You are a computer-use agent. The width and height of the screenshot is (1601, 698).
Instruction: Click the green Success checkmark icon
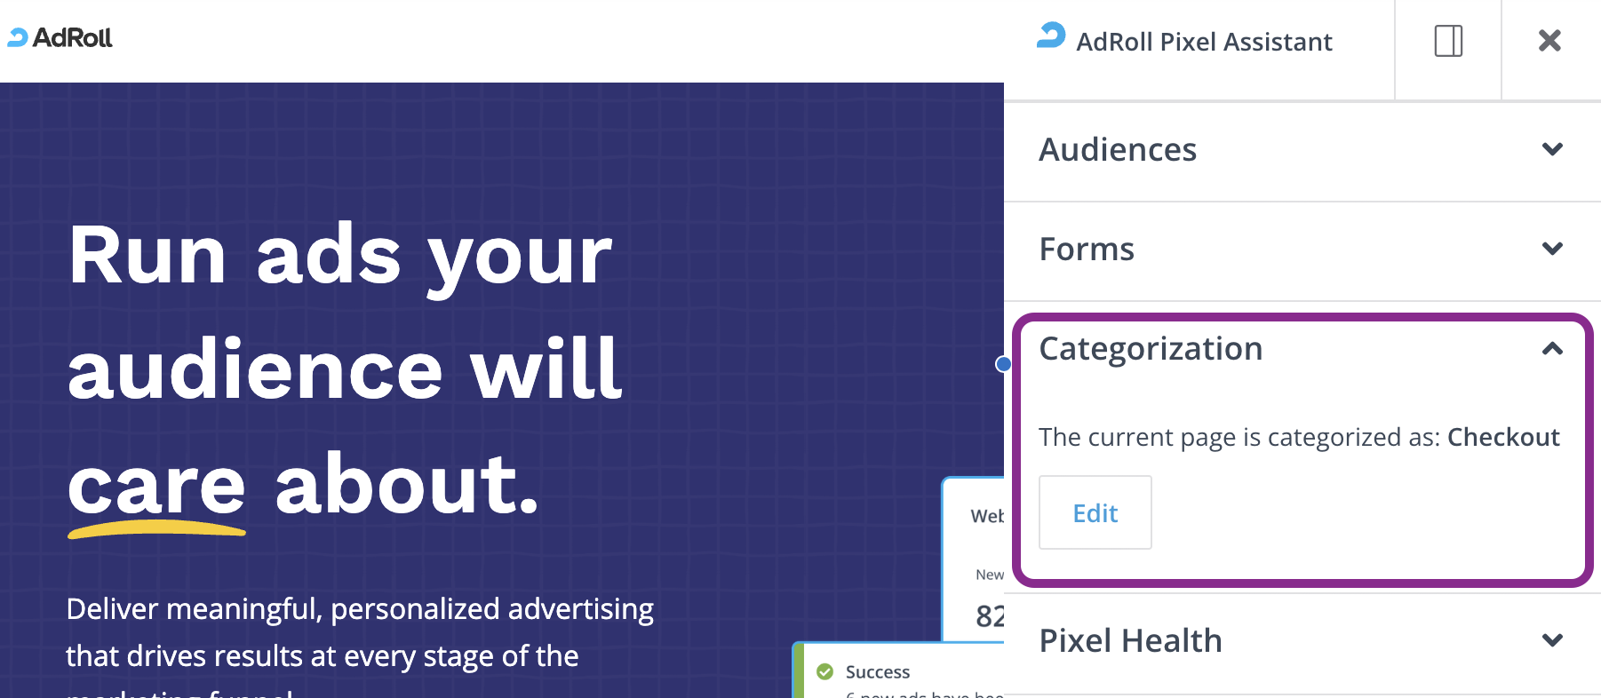824,671
